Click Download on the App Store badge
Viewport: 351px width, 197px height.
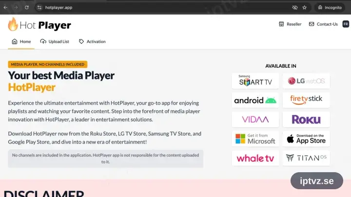306,139
